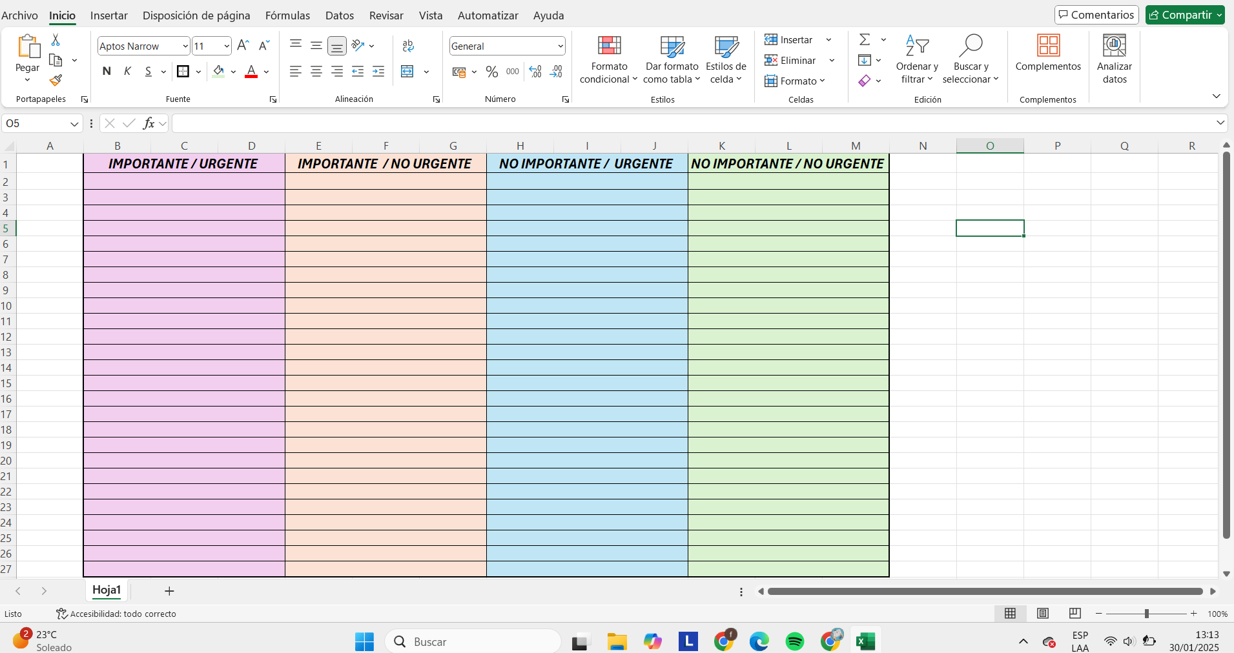Click increase decimals icon
The width and height of the screenshot is (1234, 653).
[535, 72]
